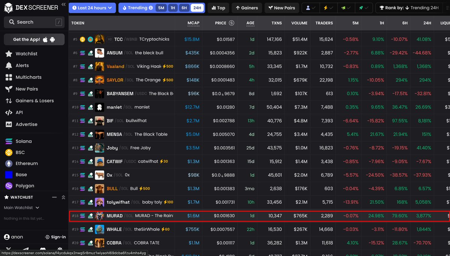Click the SAYLOR token avatar
Viewport: 450px width, 256px height.
[x=99, y=80]
